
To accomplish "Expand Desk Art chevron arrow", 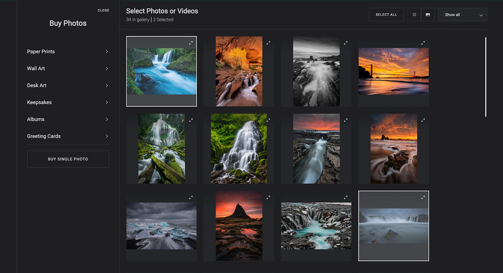I will [x=106, y=85].
